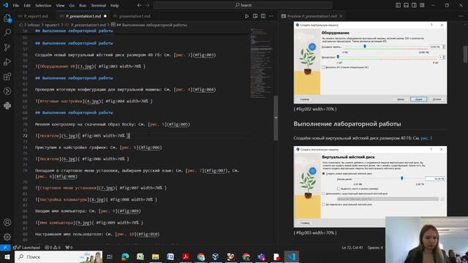Open the Selection menu
Image resolution: width=468 pixels, height=263 pixels.
click(x=43, y=5)
